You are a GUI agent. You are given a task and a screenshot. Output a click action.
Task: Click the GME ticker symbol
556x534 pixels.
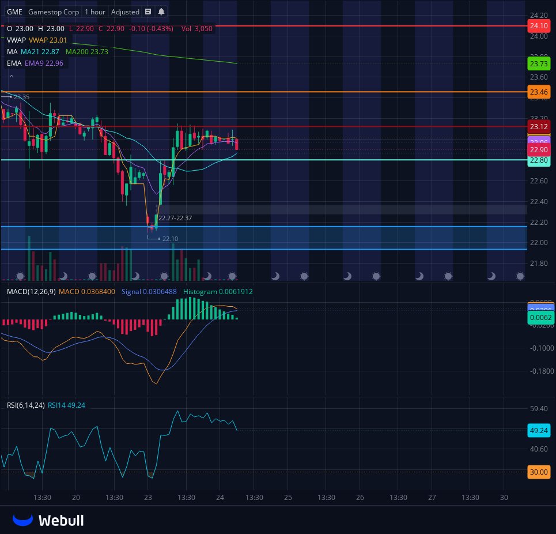point(14,12)
